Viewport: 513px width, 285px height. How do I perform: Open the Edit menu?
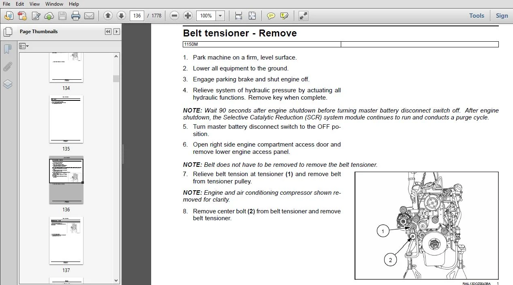click(19, 4)
